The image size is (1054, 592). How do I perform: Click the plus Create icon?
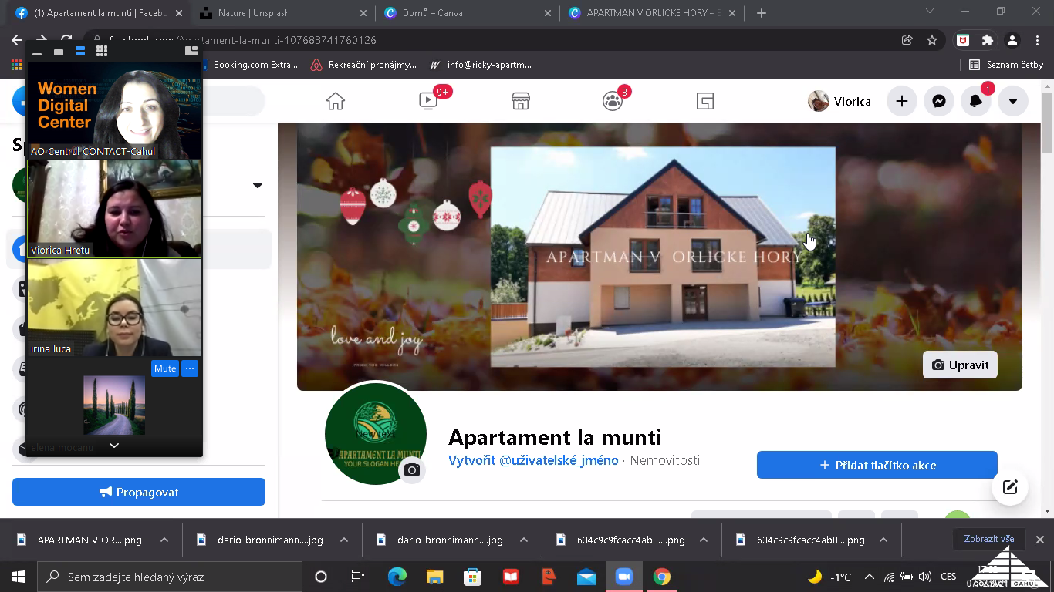(x=901, y=101)
